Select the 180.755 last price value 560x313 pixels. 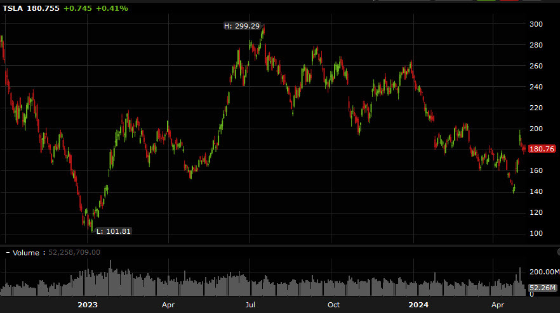[x=43, y=8]
